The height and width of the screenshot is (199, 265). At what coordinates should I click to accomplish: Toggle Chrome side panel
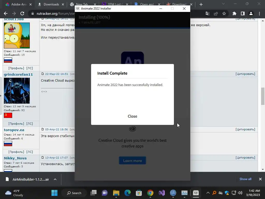coord(243,13)
